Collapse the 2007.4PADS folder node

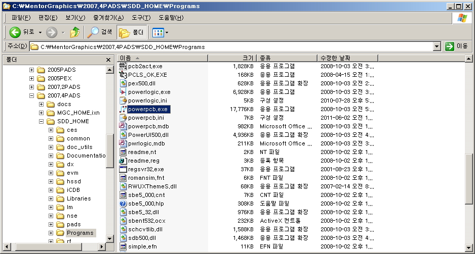pos(31,96)
